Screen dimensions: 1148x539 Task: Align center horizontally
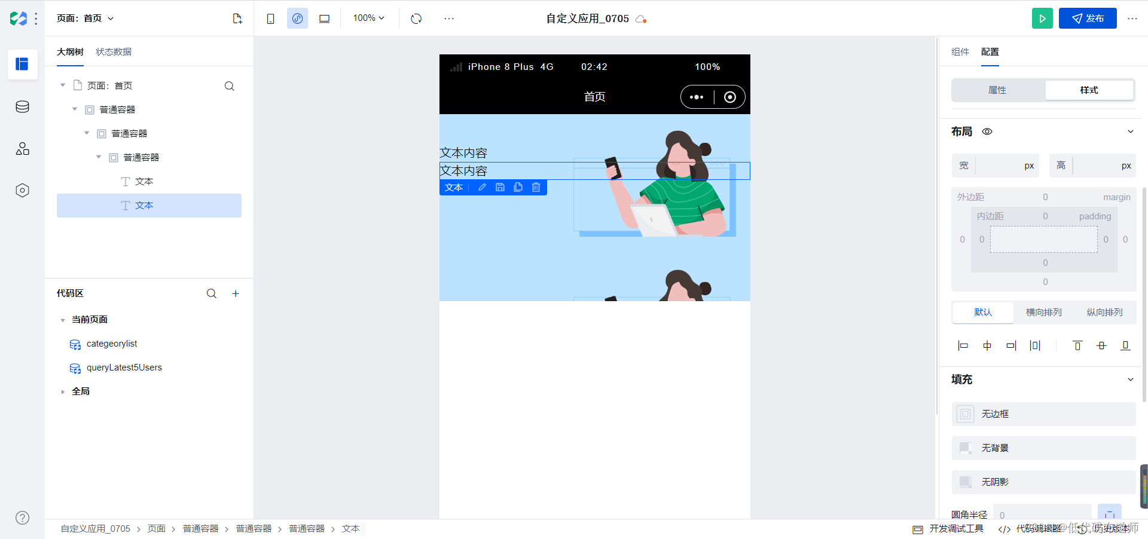pos(987,345)
